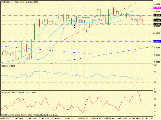Select the black 1.3242 price level label
The width and height of the screenshot is (161, 120).
point(157,25)
